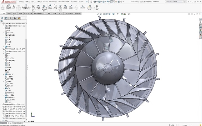This screenshot has height=126, width=202.
Task: Click the Instant3D icon in the ribbon
Action: point(82,7)
